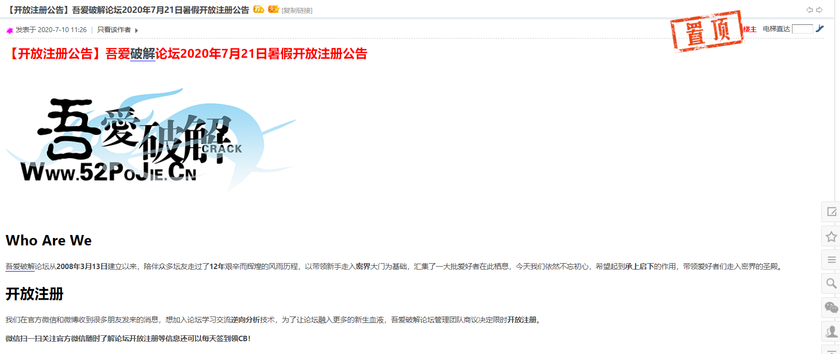Click the previous thread left arrow icon
The width and height of the screenshot is (840, 354).
pos(810,10)
